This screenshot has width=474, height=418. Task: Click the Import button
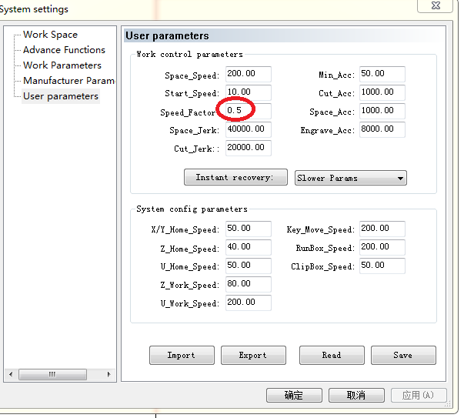tap(182, 355)
